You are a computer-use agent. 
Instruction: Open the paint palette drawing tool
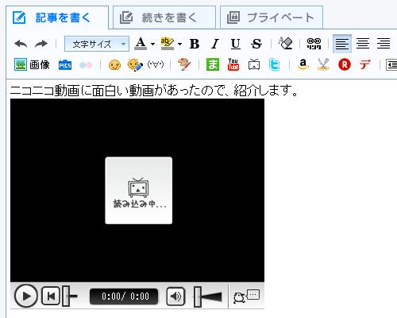184,64
